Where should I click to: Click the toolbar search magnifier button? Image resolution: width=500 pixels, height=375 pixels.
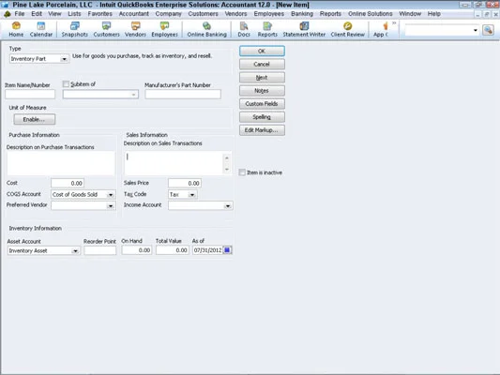pyautogui.click(x=488, y=30)
